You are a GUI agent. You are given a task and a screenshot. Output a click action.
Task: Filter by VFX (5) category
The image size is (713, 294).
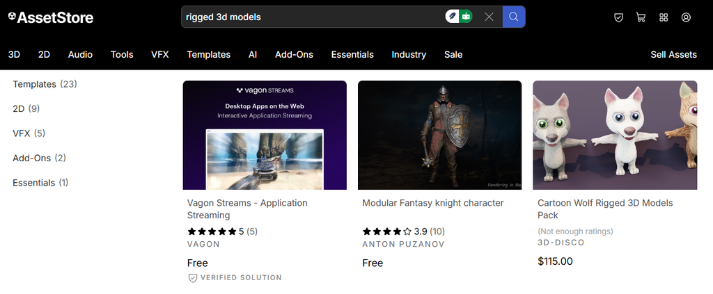pyautogui.click(x=29, y=133)
